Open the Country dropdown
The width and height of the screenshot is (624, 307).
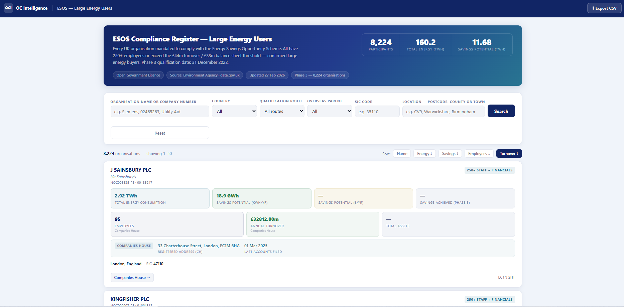tap(235, 111)
